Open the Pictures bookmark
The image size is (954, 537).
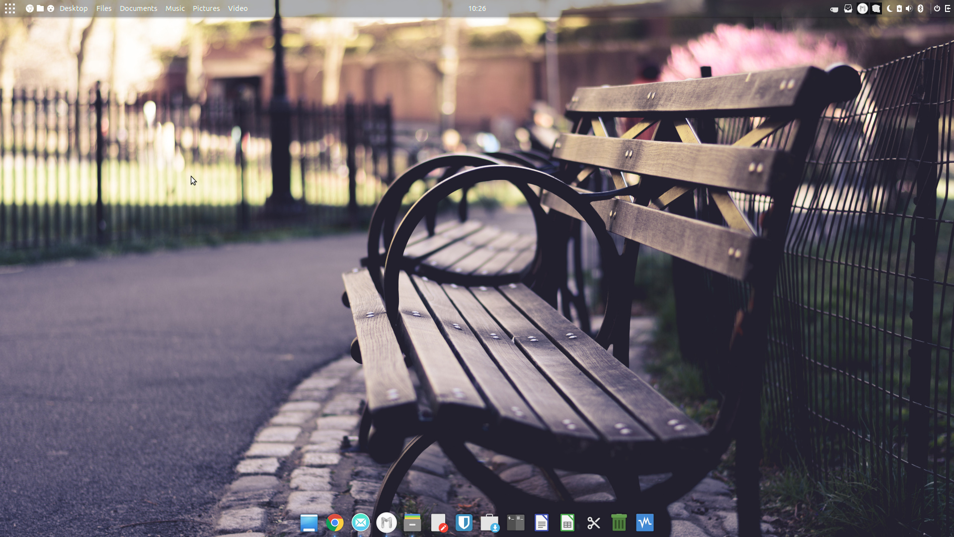[x=206, y=8]
